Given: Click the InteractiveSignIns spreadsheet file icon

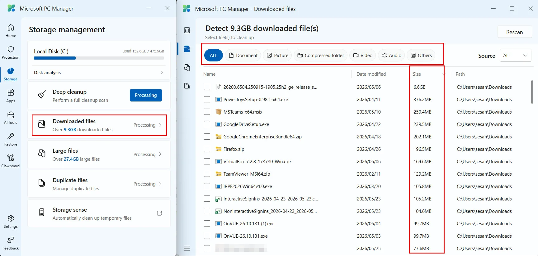Looking at the screenshot, I should (x=219, y=199).
